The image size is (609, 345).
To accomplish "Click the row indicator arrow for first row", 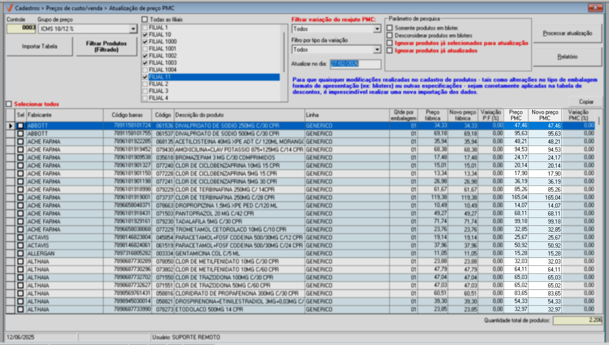I will coord(10,126).
